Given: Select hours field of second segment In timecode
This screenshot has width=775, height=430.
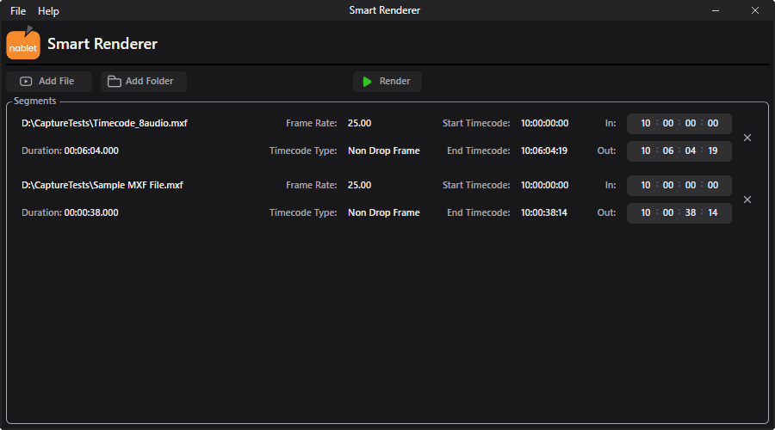Looking at the screenshot, I should pos(646,185).
